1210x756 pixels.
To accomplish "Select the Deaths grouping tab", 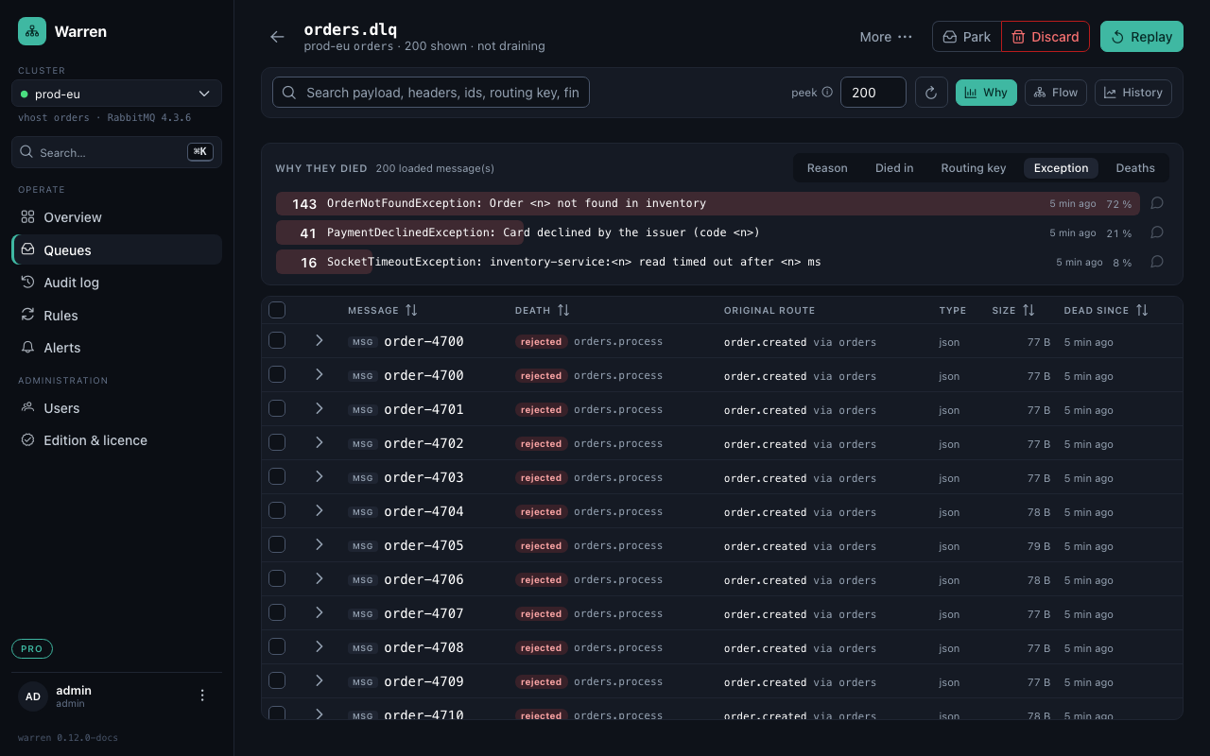I will click(x=1135, y=168).
